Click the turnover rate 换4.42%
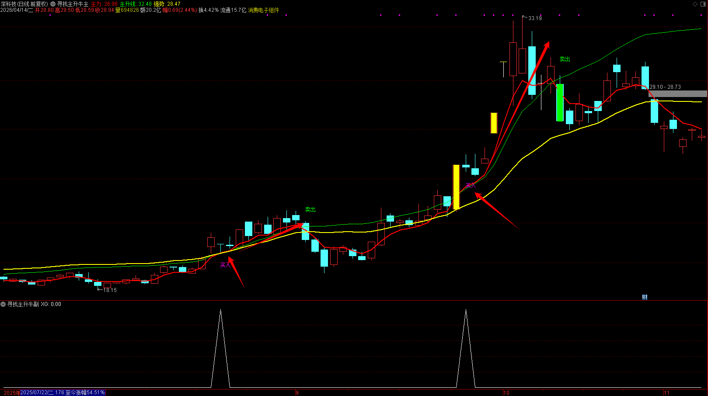 coord(209,10)
